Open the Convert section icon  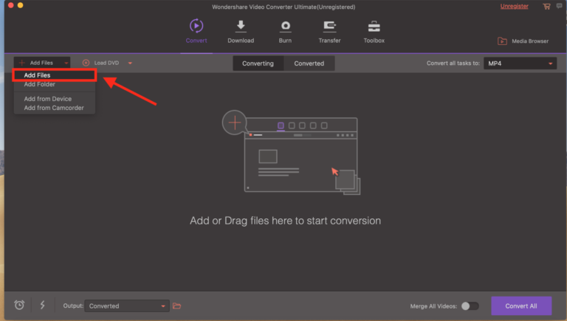click(196, 27)
